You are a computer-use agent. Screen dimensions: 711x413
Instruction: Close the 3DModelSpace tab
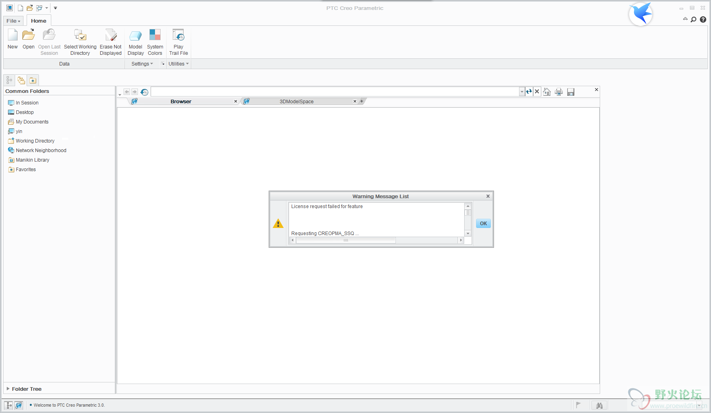pyautogui.click(x=355, y=101)
